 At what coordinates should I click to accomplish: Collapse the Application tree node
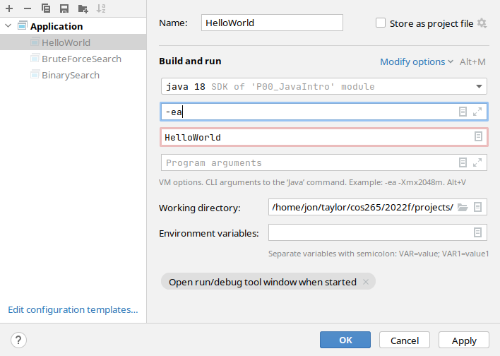[8, 26]
